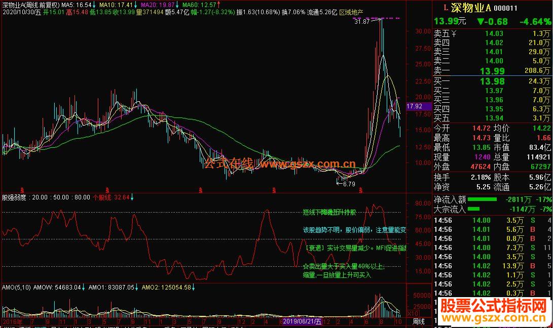Click the 卖五 price 14.03
553x328 pixels.
point(494,33)
